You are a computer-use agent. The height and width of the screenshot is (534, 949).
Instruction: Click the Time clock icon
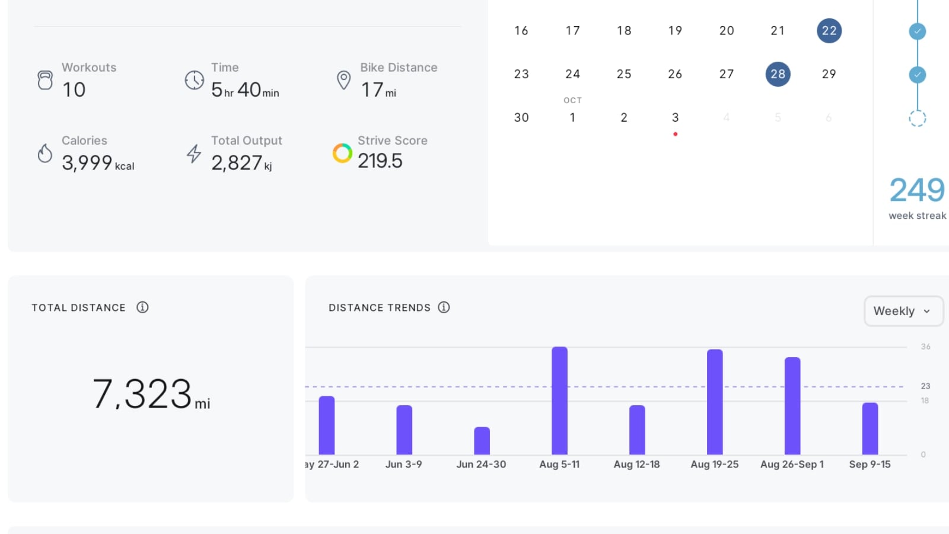pyautogui.click(x=194, y=80)
